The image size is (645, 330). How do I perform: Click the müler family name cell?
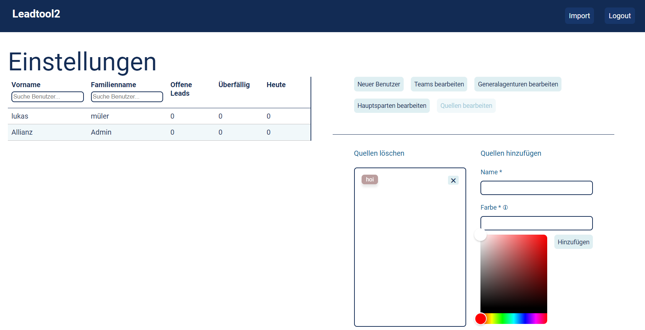point(100,116)
